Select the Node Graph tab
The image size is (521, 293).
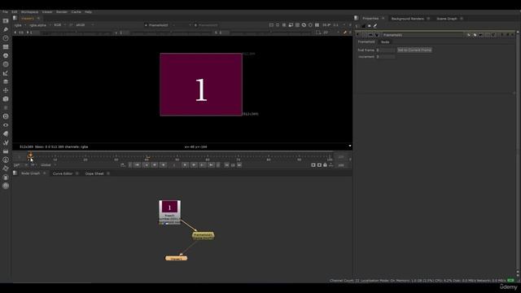(31, 173)
